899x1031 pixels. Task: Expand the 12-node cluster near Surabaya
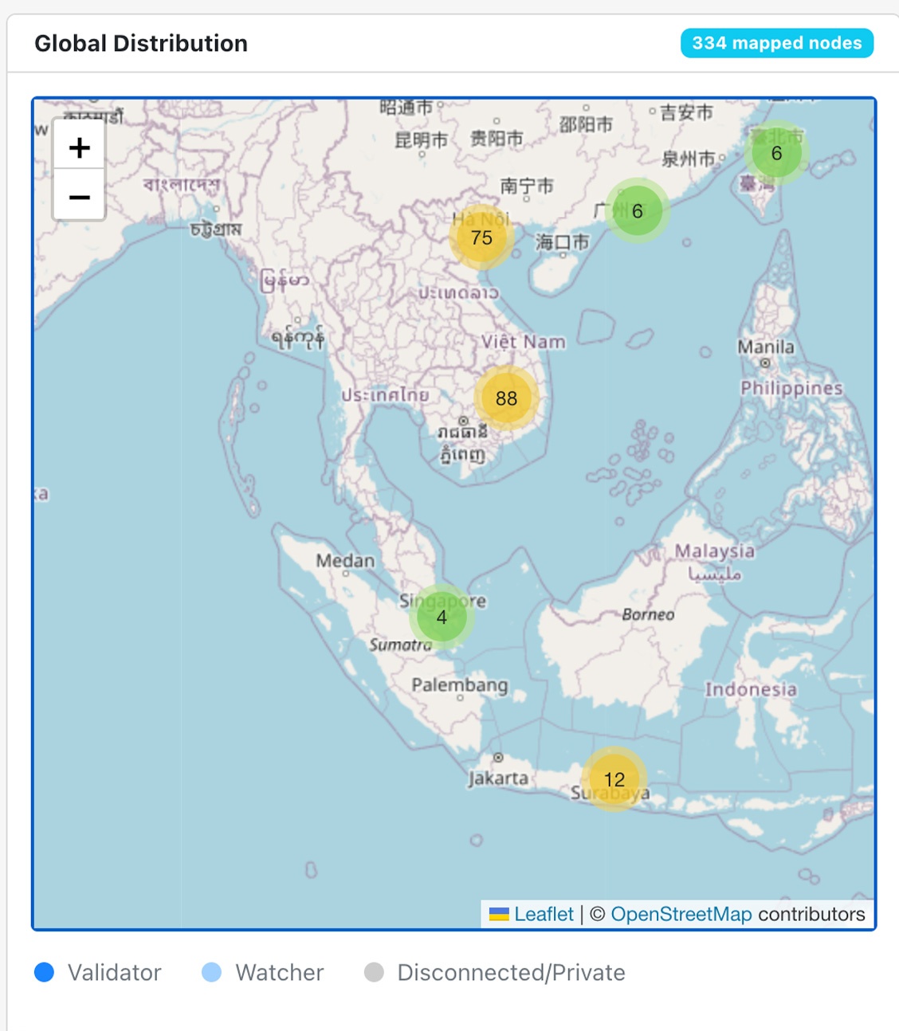[x=614, y=779]
